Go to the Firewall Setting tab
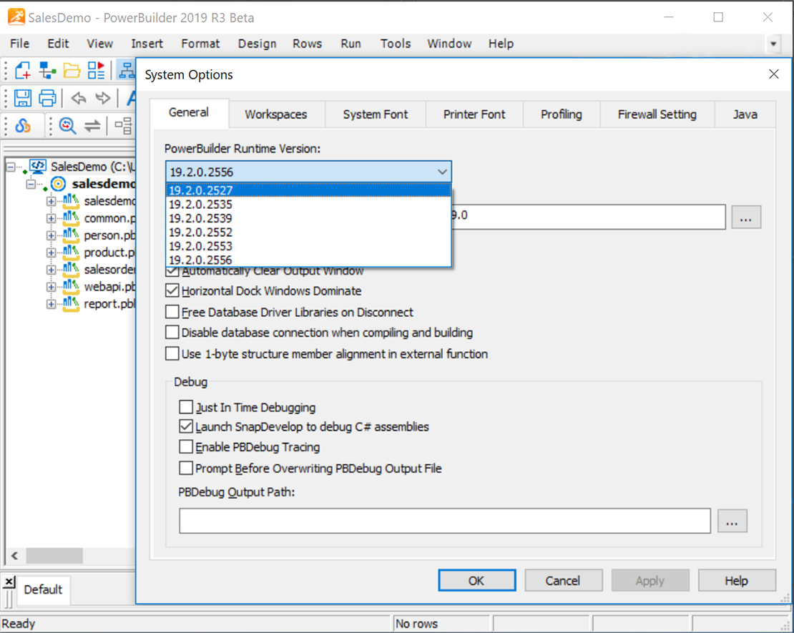The width and height of the screenshot is (794, 633). click(x=657, y=114)
